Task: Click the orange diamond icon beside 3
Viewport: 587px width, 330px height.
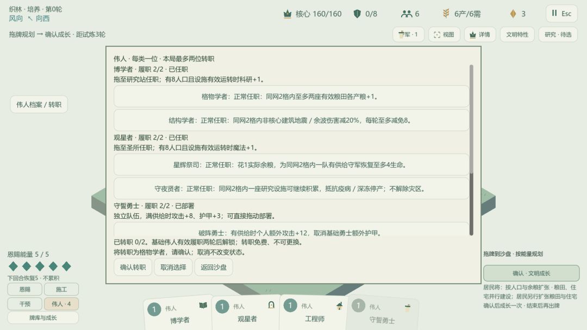Action: [x=513, y=14]
